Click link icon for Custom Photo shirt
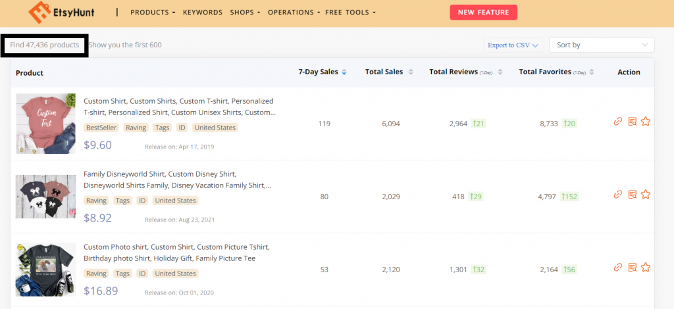 [x=617, y=268]
